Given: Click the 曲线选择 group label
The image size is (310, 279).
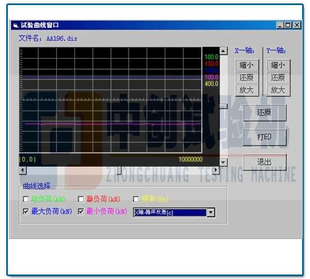Looking at the screenshot, I should click(x=37, y=186).
